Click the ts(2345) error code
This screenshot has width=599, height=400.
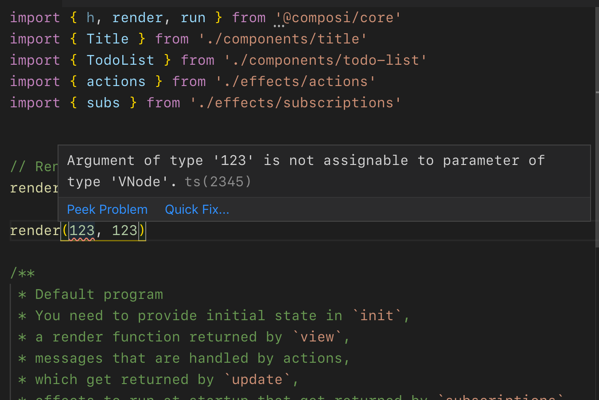(218, 182)
